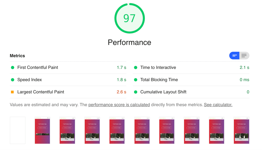Image resolution: width=262 pixels, height=150 pixels.
Task: Click the 97 performance score gauge
Action: pyautogui.click(x=129, y=18)
